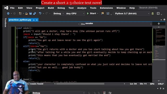The height and width of the screenshot is (94, 167).
Task: Click the clear all output icon
Action: 104,93
